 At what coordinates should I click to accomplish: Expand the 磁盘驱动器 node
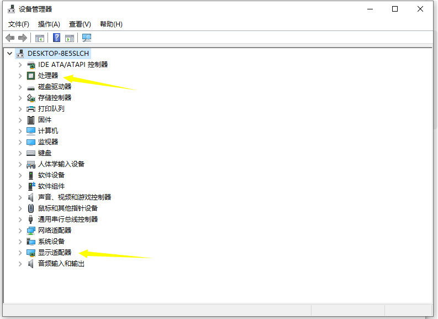(x=20, y=87)
